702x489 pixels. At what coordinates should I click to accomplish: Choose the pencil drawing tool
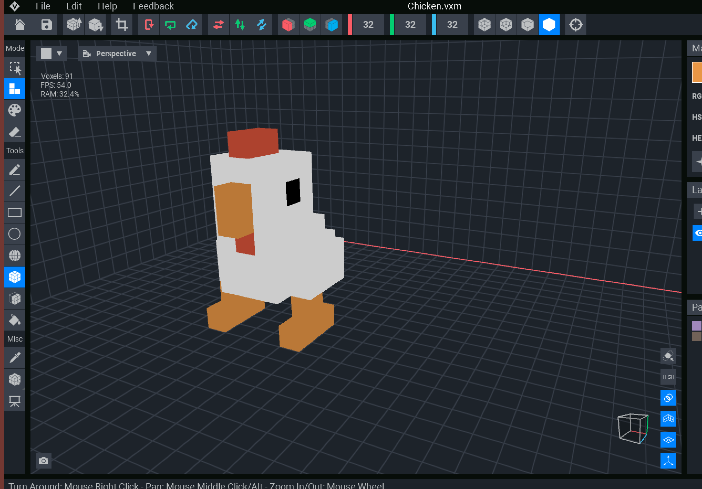(14, 170)
